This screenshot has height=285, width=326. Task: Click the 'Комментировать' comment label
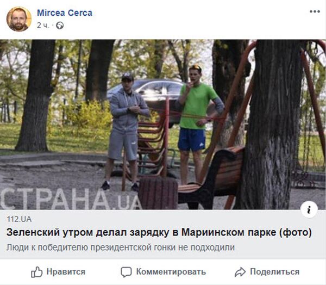171,272
